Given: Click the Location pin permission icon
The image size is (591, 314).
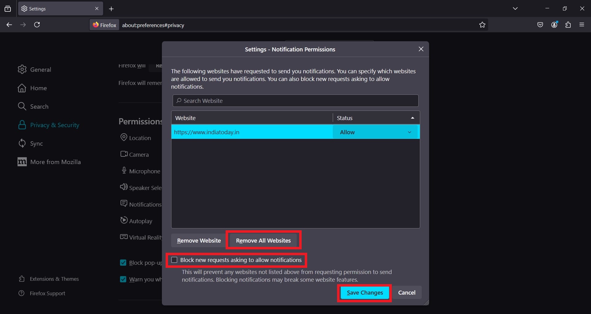Looking at the screenshot, I should point(124,137).
